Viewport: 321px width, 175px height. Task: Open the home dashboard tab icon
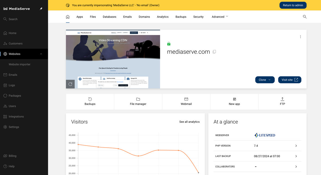68,17
